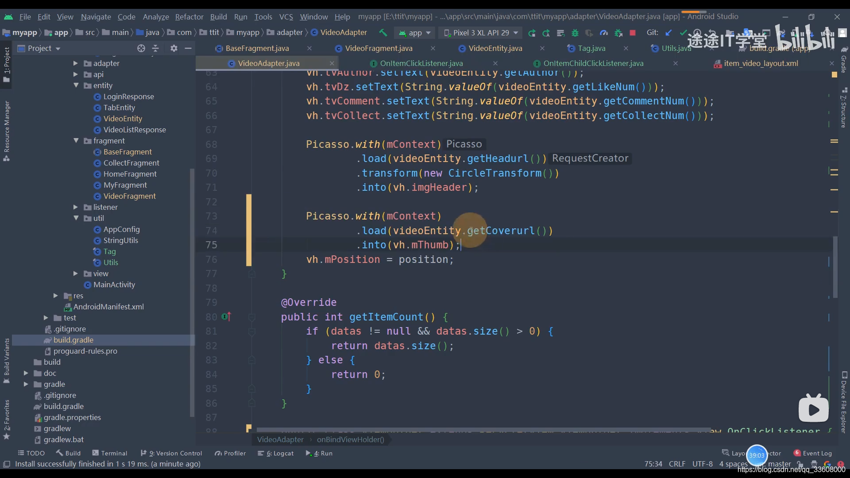Image resolution: width=850 pixels, height=478 pixels.
Task: Open Project panel settings gear
Action: [174, 48]
